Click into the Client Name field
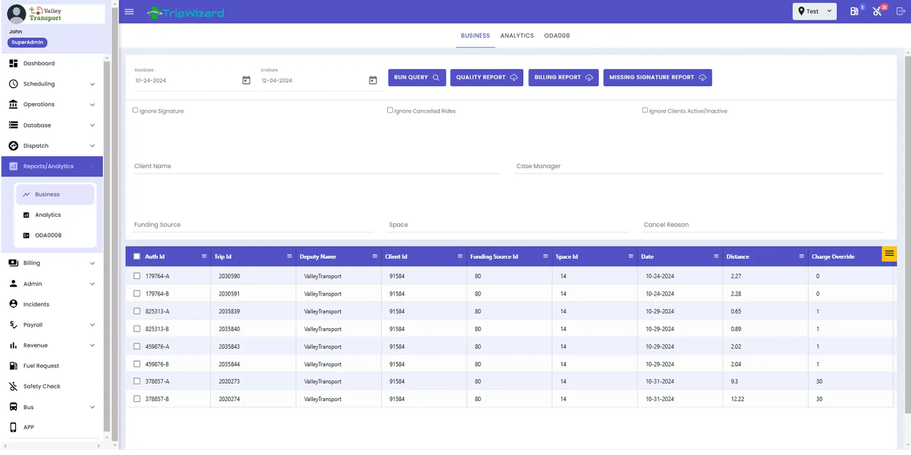 pos(316,166)
